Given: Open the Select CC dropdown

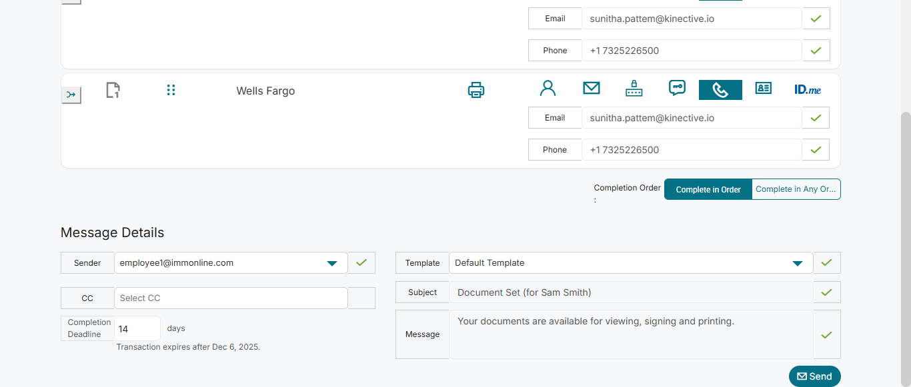Looking at the screenshot, I should click(x=231, y=298).
